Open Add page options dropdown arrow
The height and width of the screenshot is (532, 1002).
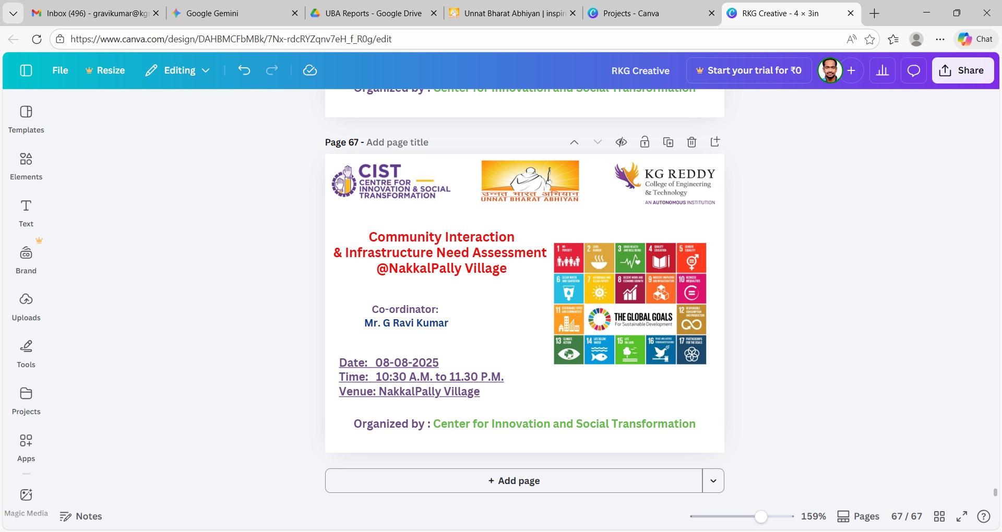pos(713,481)
